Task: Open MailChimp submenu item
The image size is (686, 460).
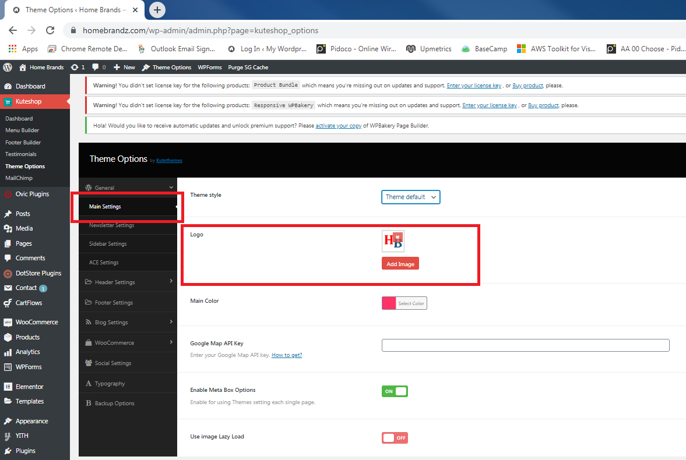Action: coord(19,178)
